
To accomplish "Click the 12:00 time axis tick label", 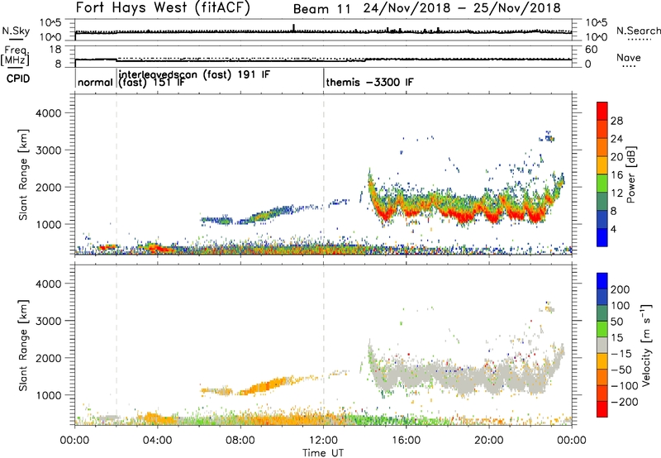I will (x=323, y=441).
